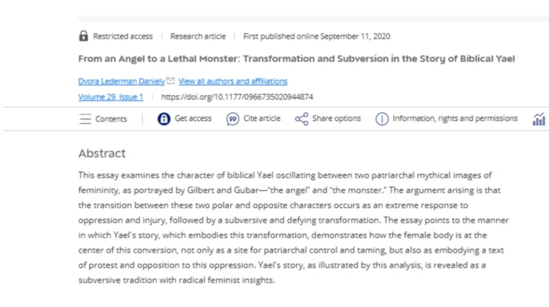Open the Contents menu label
This screenshot has width=549, height=307.
click(112, 119)
